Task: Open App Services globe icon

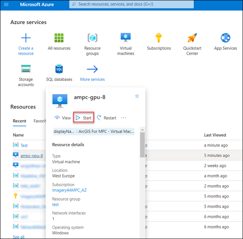Action: 226,38
